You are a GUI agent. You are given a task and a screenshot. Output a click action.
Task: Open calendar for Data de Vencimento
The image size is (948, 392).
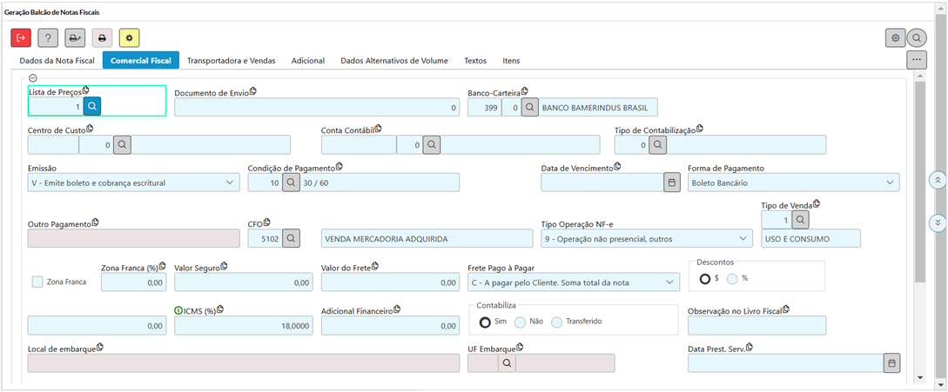click(x=671, y=183)
